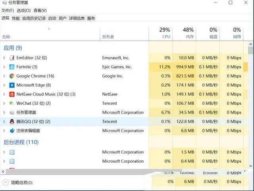Screen dimensions: 254x191
Task: Click the 149.1 MB memory value
Action: click(x=185, y=94)
